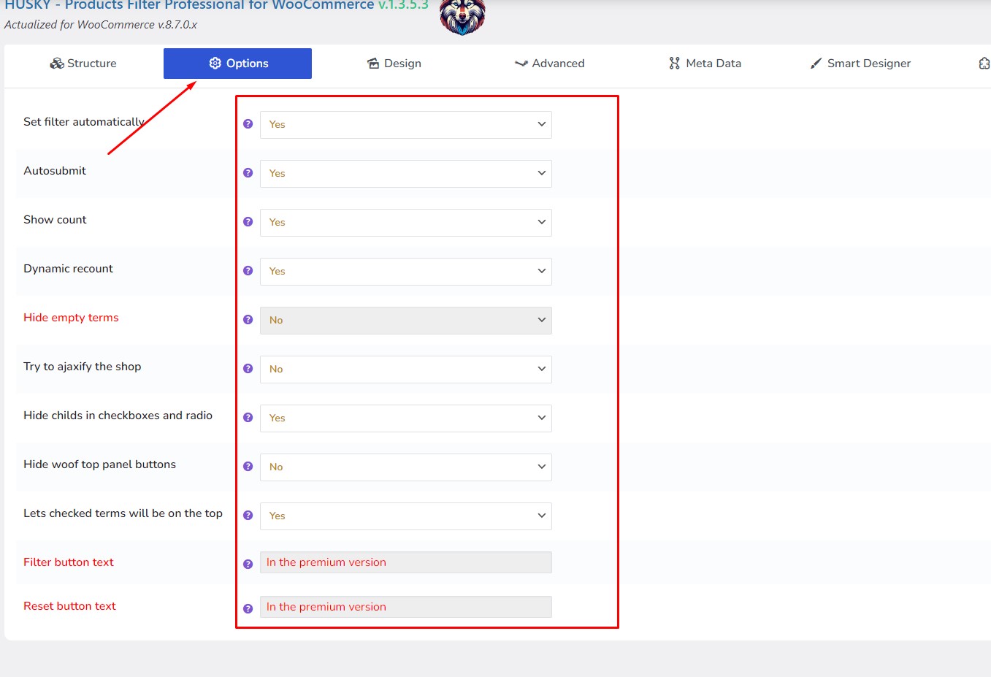
Task: Click help icon for Set filter automatically
Action: 248,124
